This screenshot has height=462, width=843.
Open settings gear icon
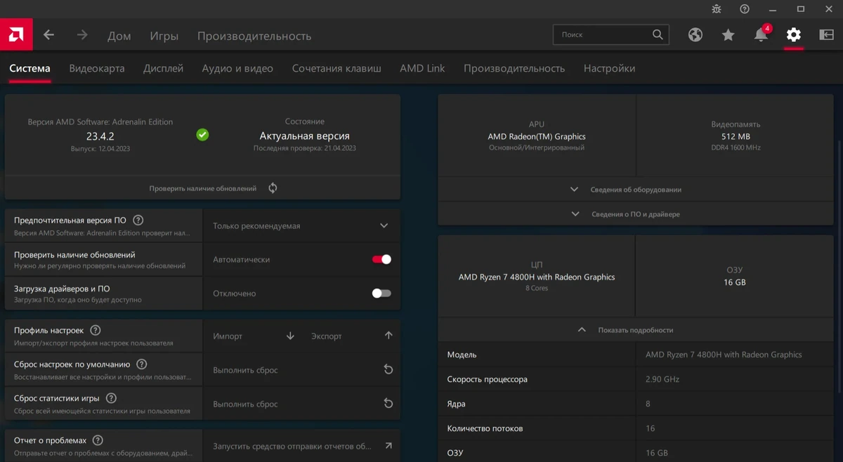click(794, 34)
